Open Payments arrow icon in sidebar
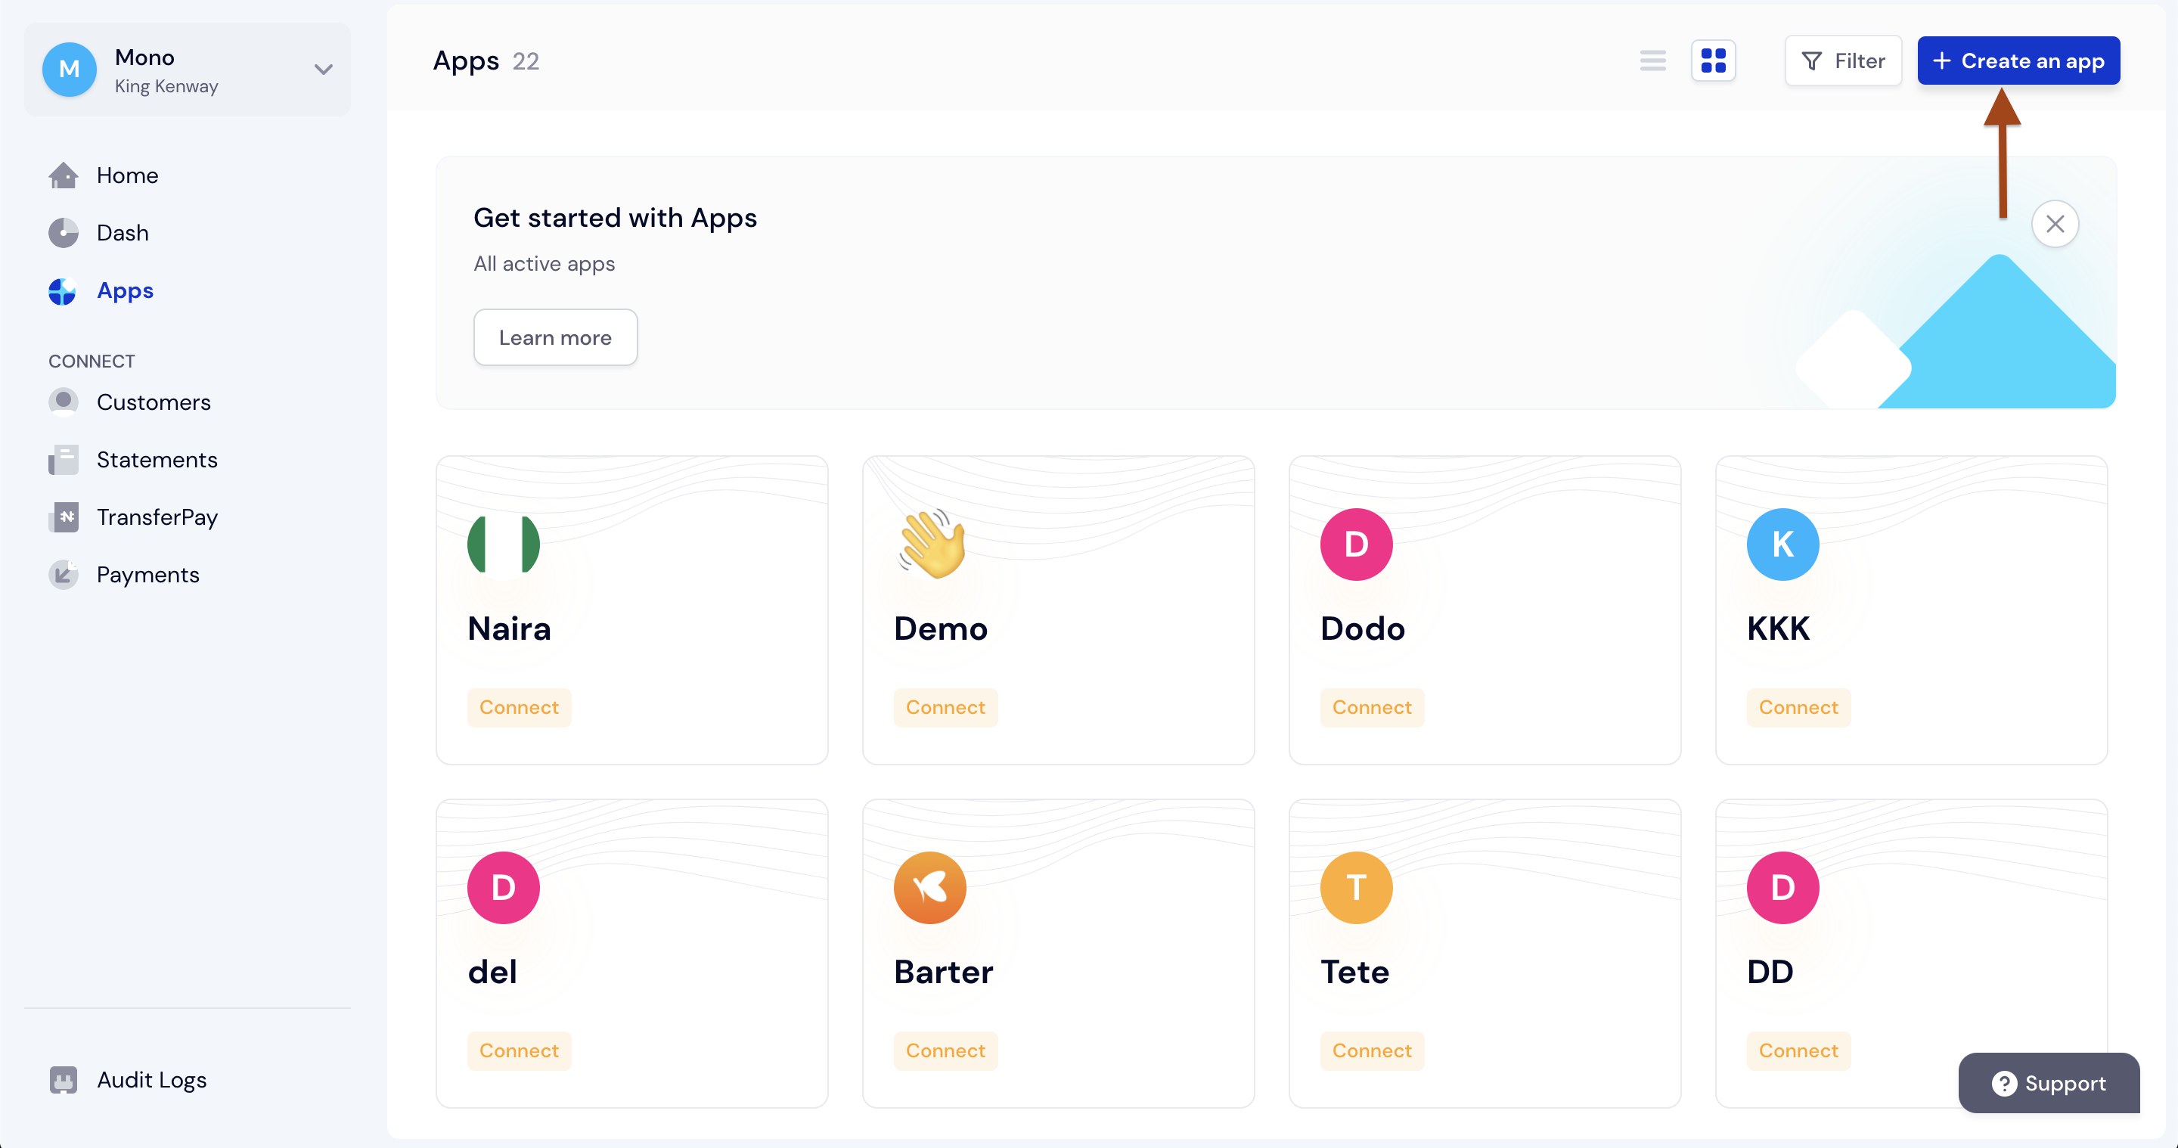This screenshot has height=1148, width=2178. 64,575
